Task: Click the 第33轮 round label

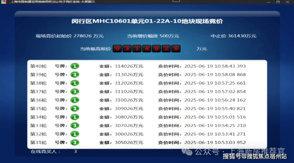Action: point(38,126)
